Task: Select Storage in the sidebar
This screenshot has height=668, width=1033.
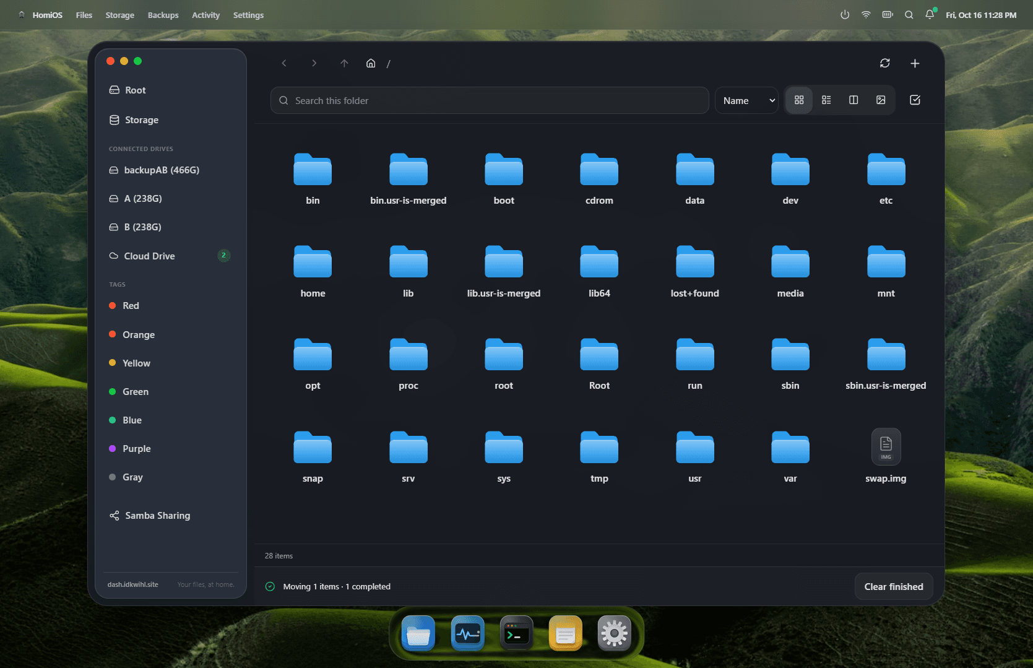Action: coord(171,120)
